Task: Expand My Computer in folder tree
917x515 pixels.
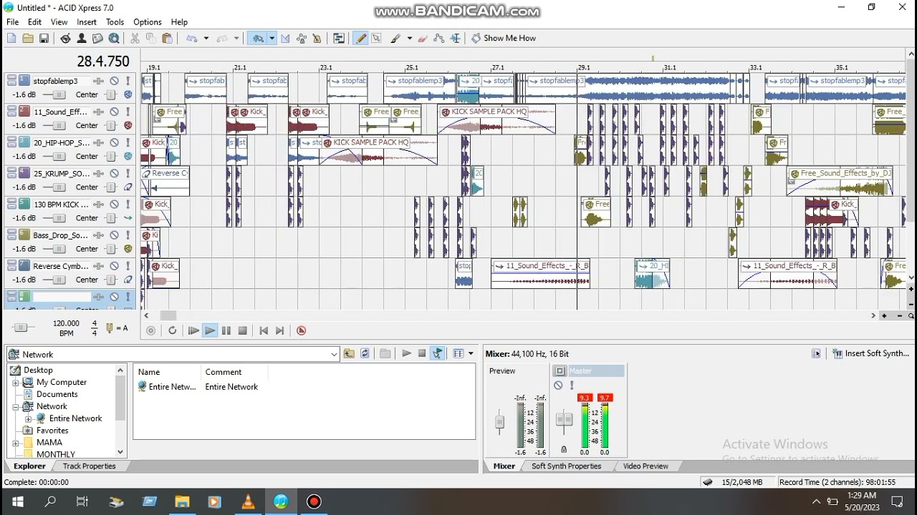Action: click(16, 383)
